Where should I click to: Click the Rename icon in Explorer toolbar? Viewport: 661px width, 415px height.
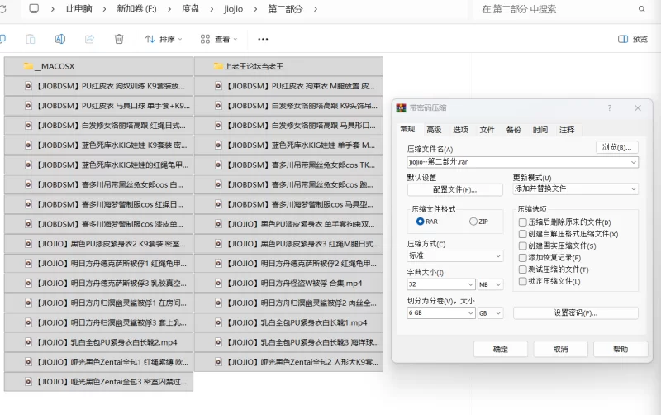tap(59, 39)
